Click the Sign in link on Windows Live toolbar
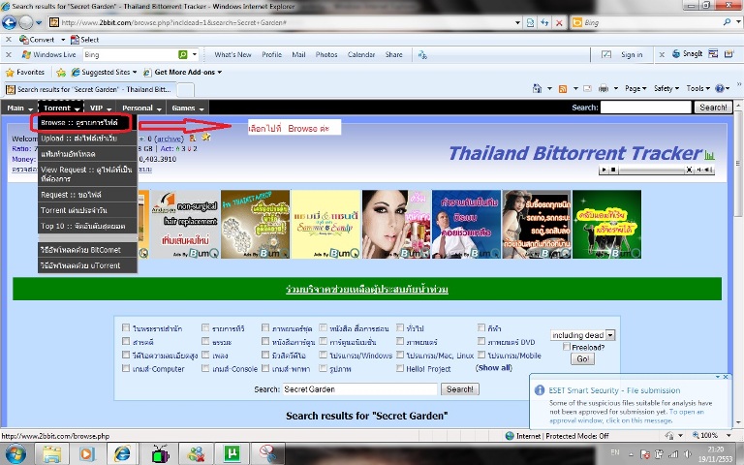 632,54
